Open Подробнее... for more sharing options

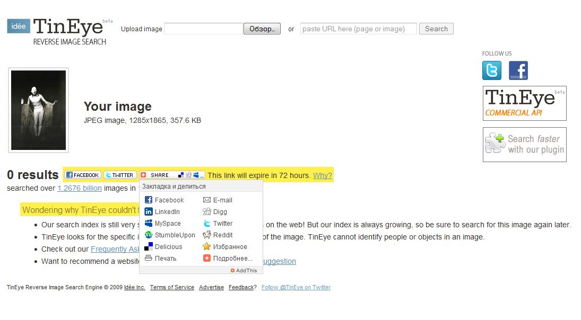click(x=233, y=258)
